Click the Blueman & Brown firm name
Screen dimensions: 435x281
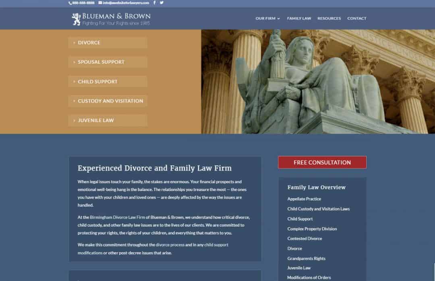[116, 16]
